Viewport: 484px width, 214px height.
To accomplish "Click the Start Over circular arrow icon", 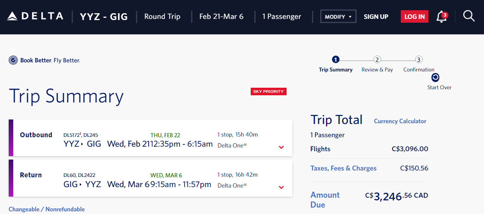I will 435,77.
